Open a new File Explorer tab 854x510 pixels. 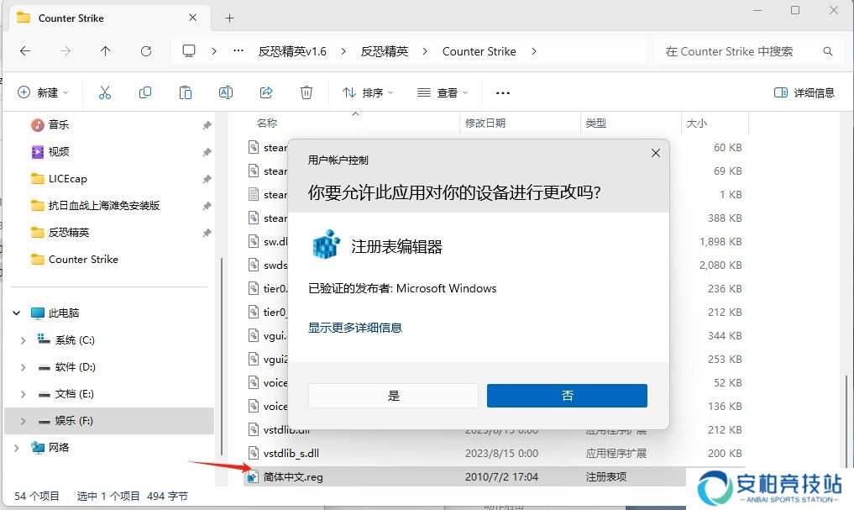coord(228,18)
